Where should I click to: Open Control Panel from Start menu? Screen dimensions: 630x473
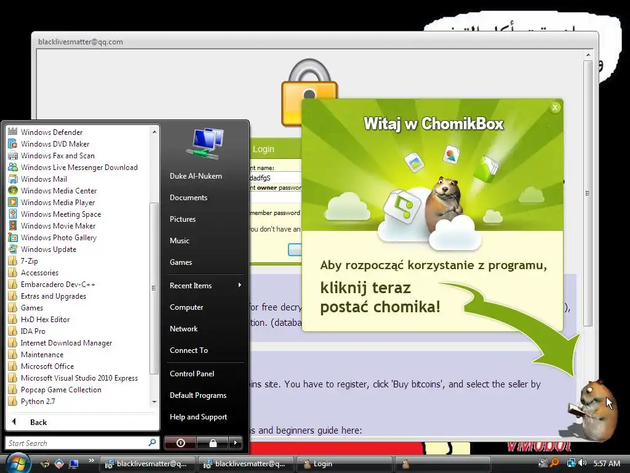[x=192, y=373]
